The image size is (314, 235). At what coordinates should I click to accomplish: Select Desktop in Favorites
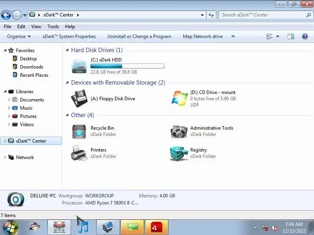(x=28, y=59)
